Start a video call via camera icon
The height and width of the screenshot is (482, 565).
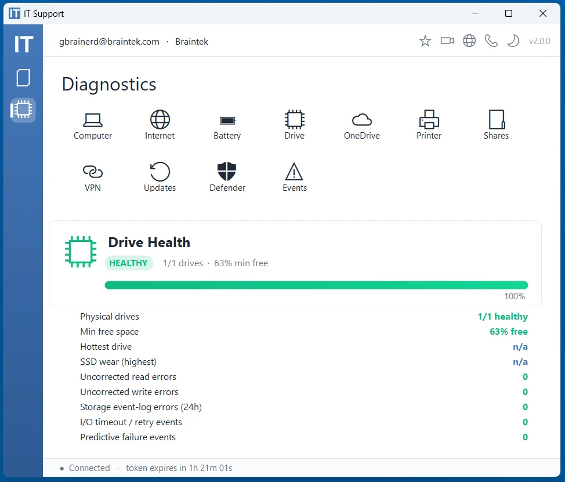pos(447,41)
